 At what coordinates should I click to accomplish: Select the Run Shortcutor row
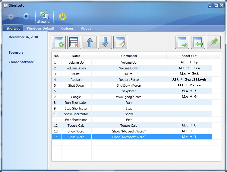point(132,103)
